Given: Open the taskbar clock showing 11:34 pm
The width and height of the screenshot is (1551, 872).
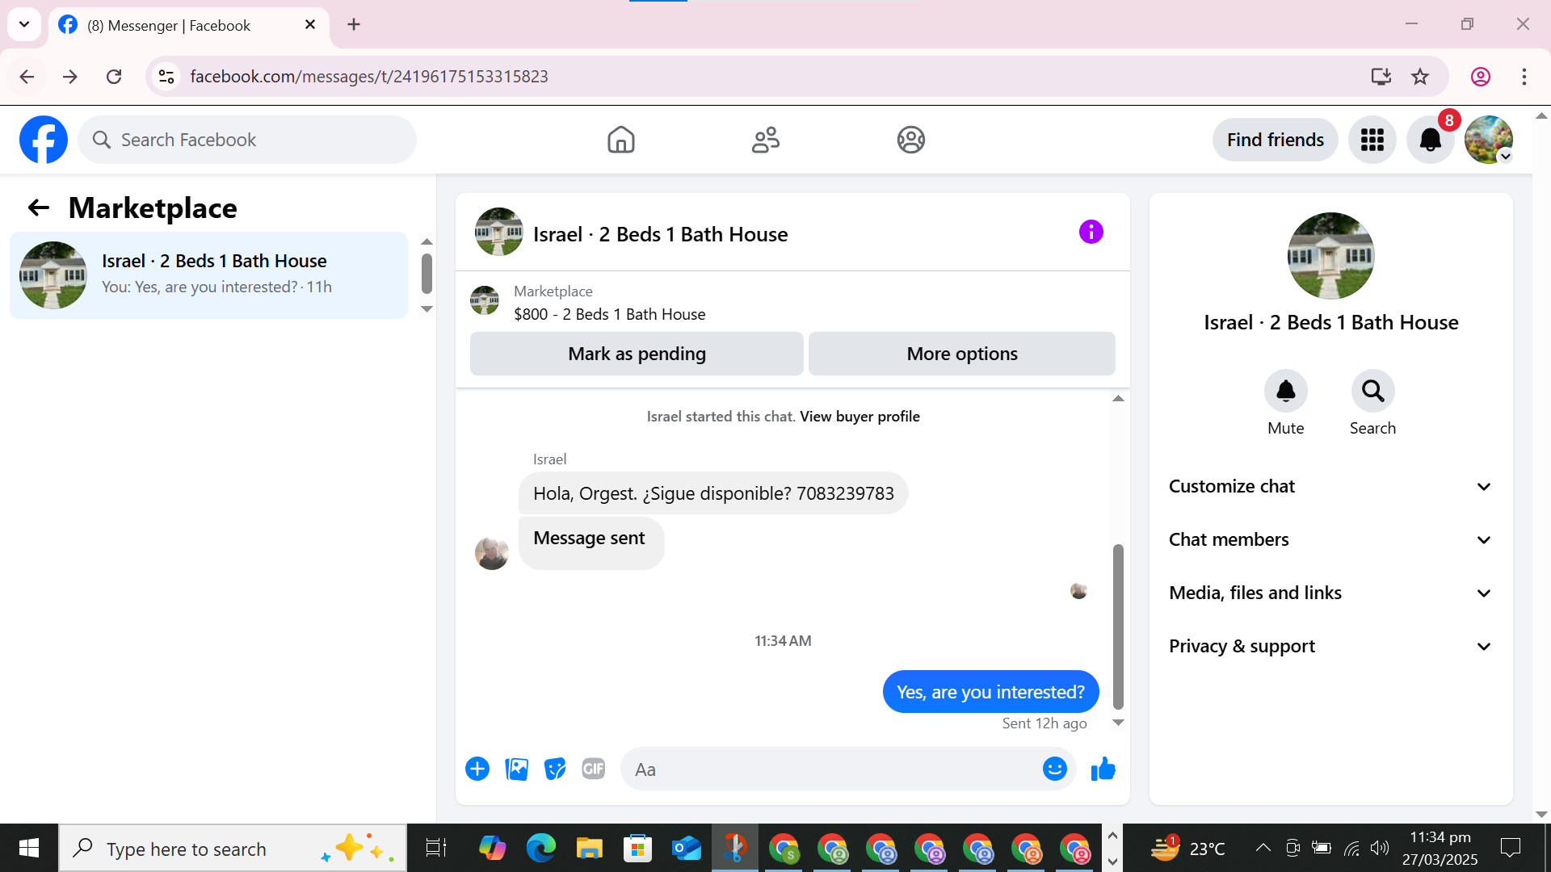Looking at the screenshot, I should click(1440, 849).
